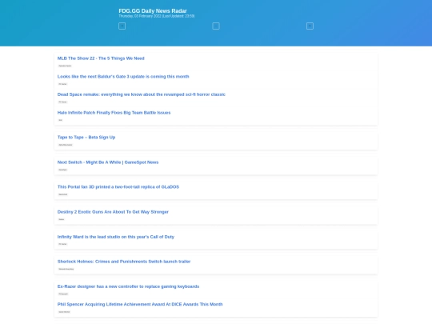This screenshot has width=432, height=324.
Task: Click source tag under Ex-Razer designer headline
Action: click(63, 294)
